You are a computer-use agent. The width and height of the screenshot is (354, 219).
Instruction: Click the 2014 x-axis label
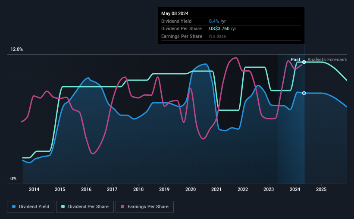point(34,189)
